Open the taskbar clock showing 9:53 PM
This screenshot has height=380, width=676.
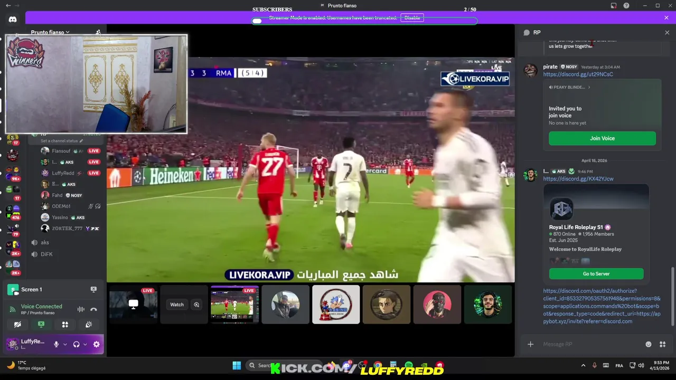pos(659,365)
